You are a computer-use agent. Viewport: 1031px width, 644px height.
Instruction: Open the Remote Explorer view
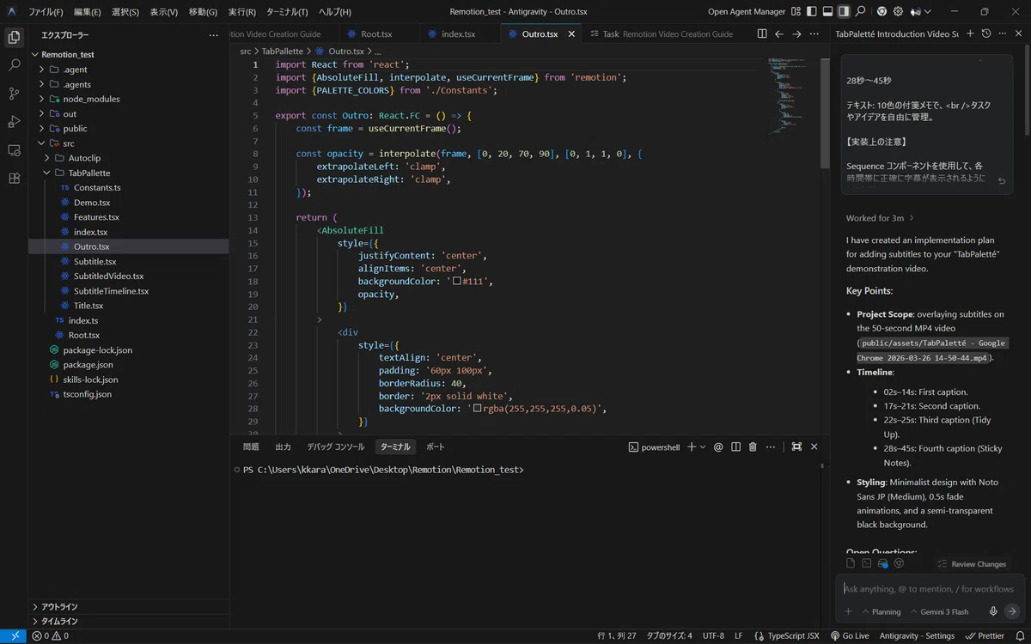tap(14, 150)
